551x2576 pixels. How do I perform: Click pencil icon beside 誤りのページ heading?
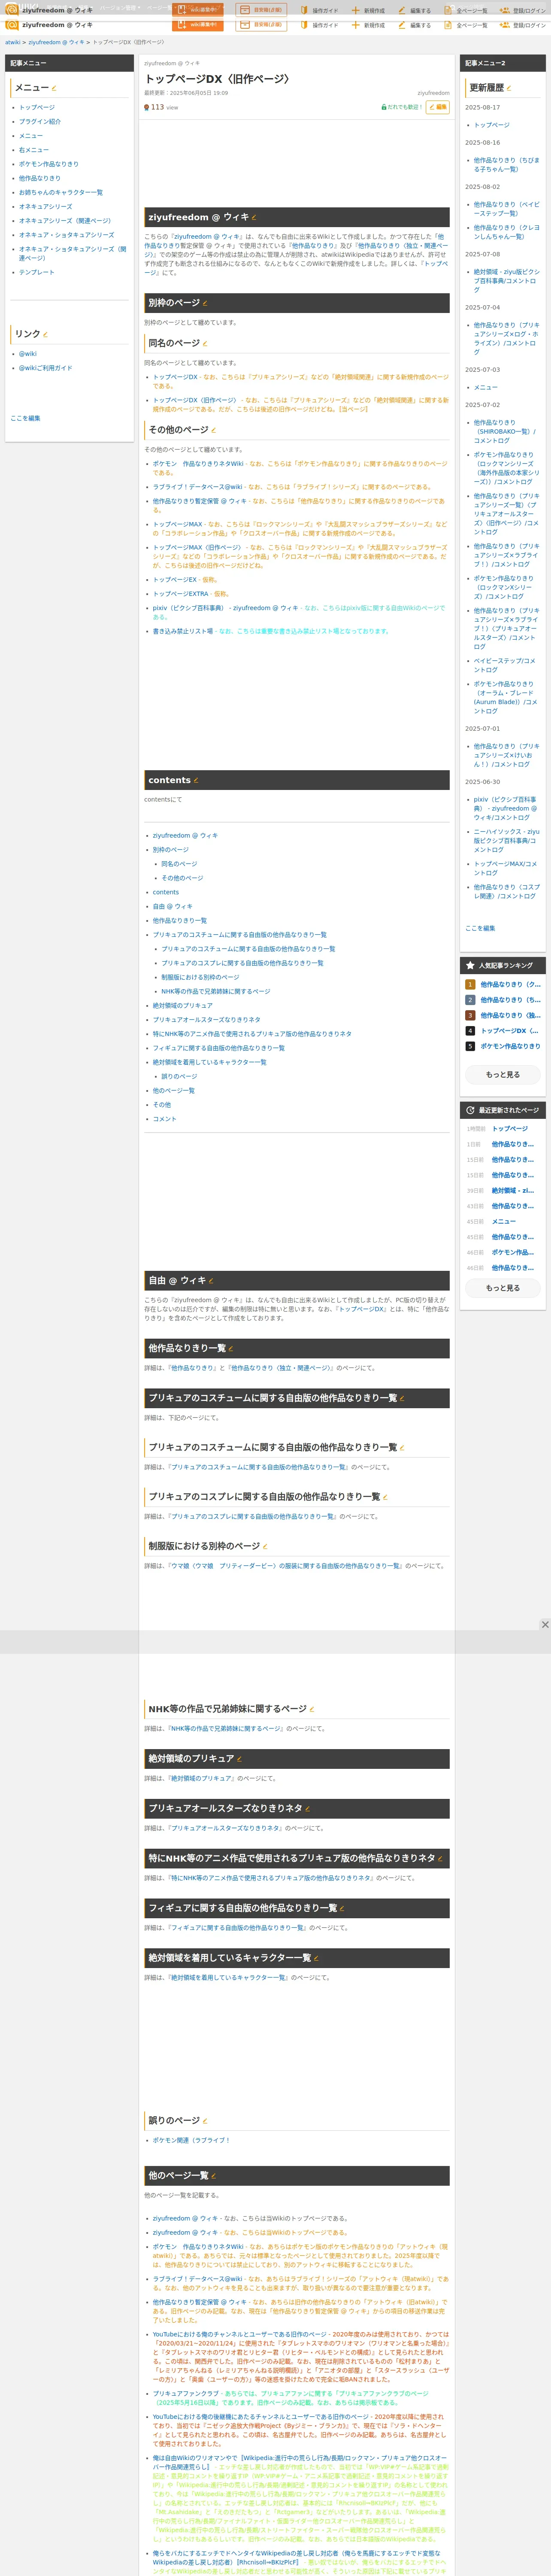205,2121
